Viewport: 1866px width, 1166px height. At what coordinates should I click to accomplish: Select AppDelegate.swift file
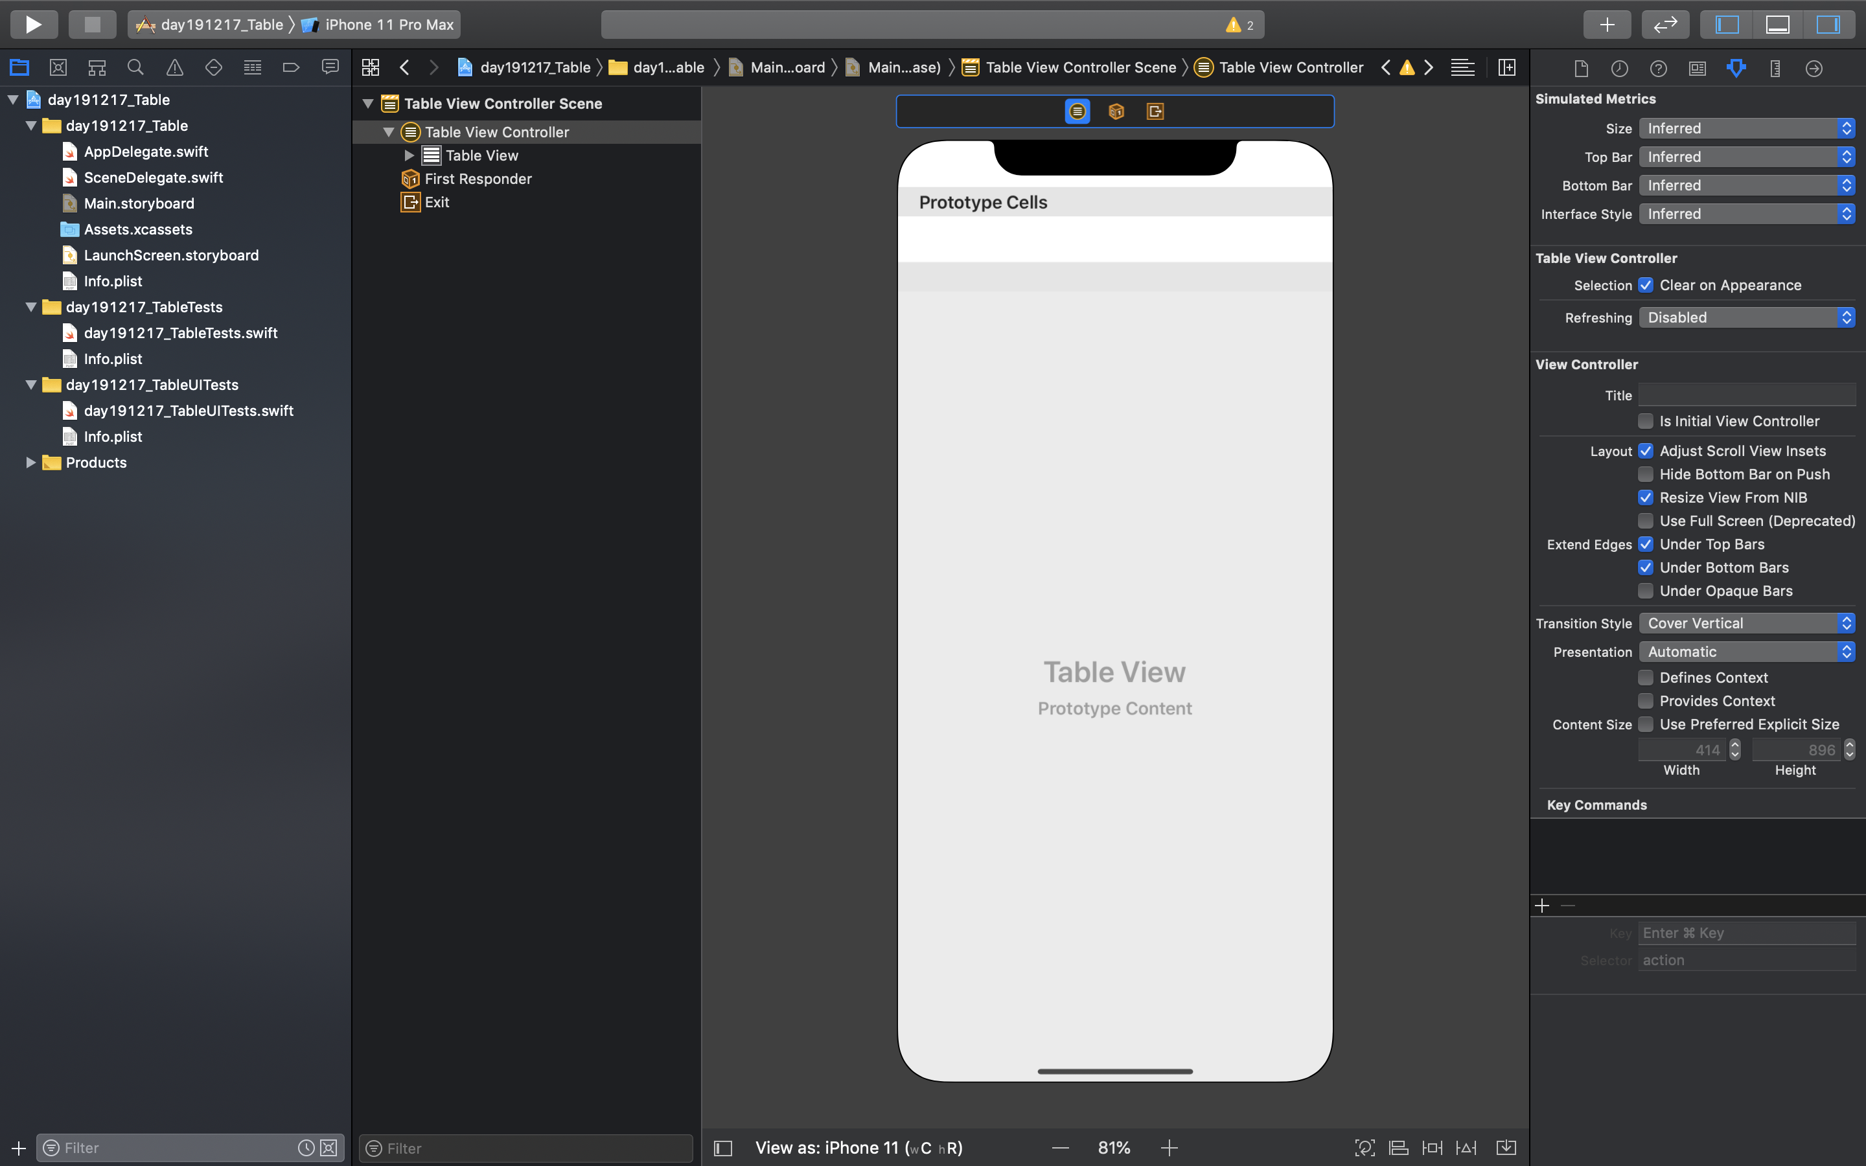pyautogui.click(x=146, y=152)
